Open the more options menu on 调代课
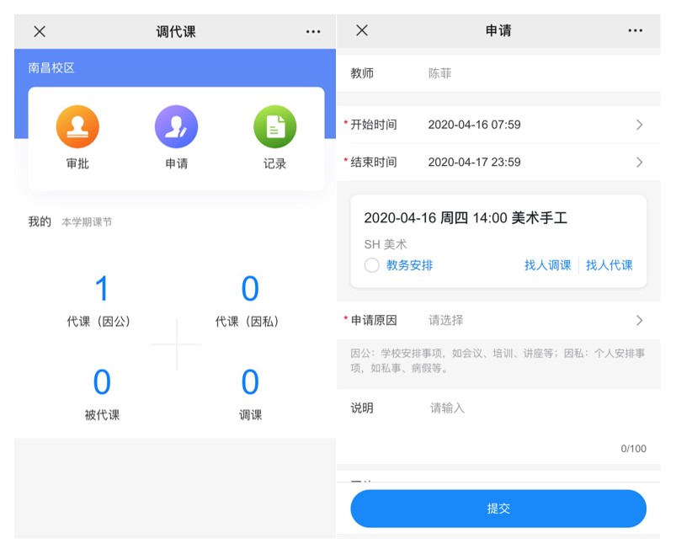Viewport: 676px width, 549px height. tap(313, 31)
